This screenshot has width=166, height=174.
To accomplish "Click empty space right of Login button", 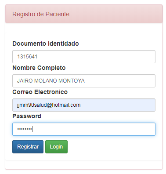I will (x=111, y=147).
